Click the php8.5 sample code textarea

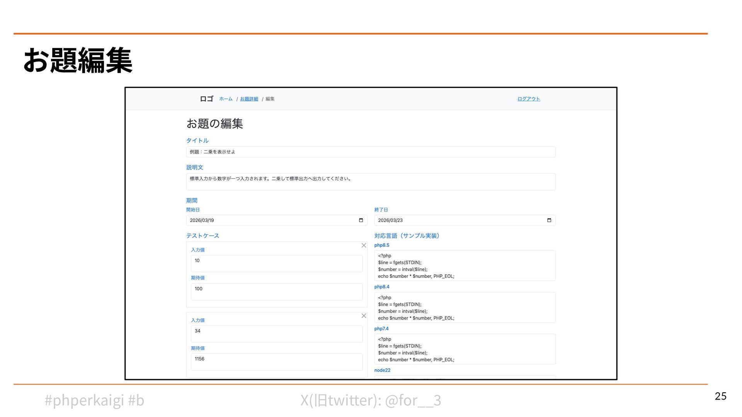pos(465,266)
